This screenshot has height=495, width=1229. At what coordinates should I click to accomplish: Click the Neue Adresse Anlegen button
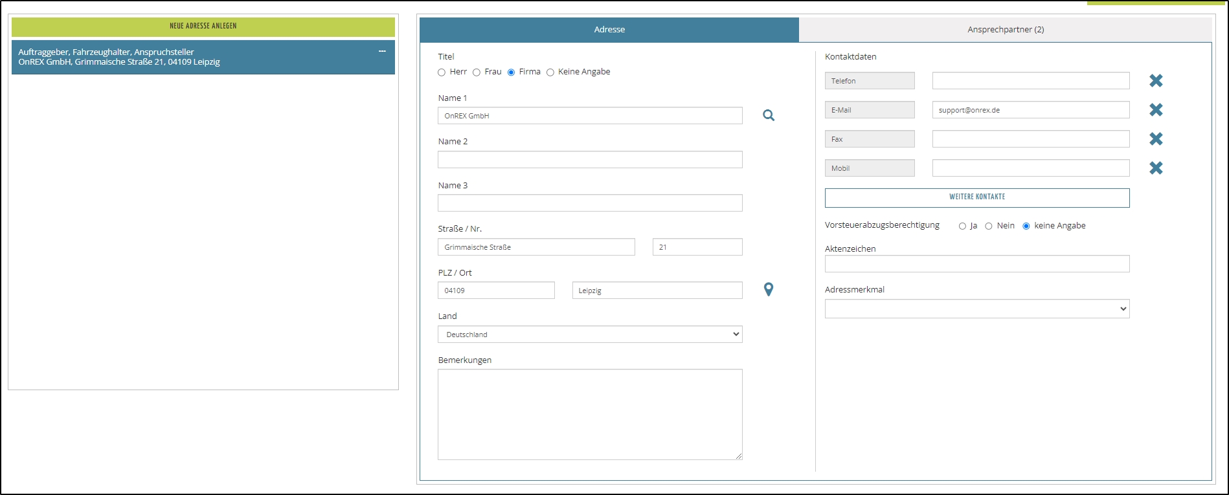pyautogui.click(x=203, y=27)
